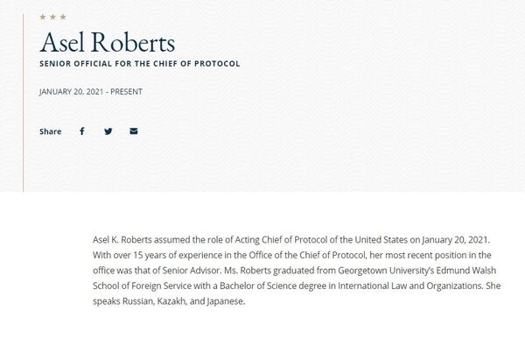Click 'International Law and Organizations' degree text
This screenshot has width=525, height=346.
click(410, 286)
